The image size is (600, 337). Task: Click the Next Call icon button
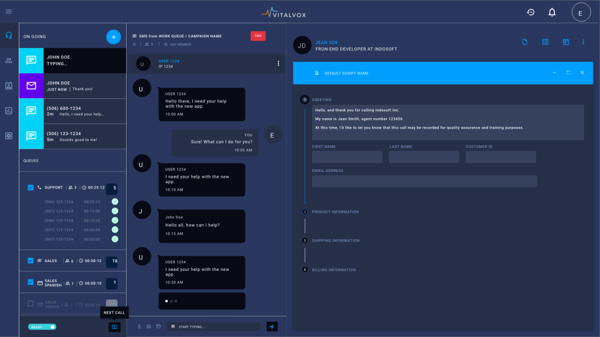[x=114, y=327]
